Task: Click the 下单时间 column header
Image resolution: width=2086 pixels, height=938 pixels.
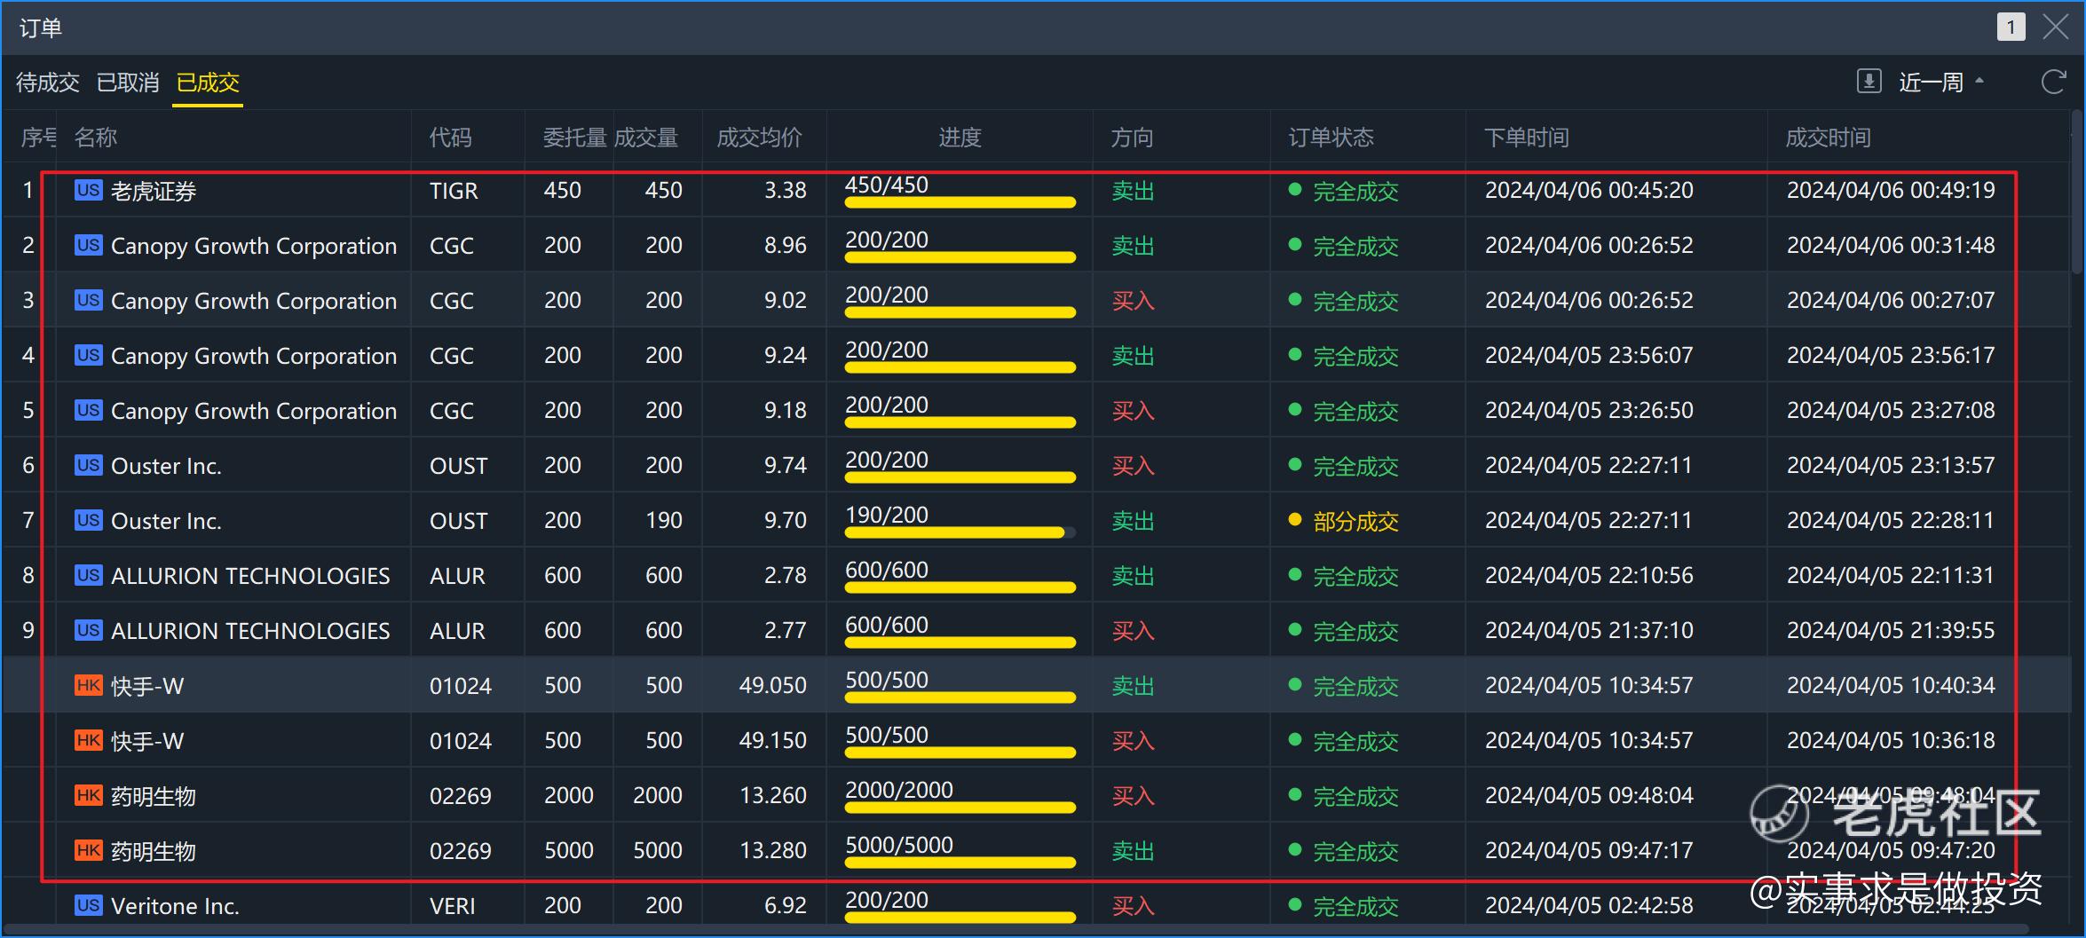Action: 1527,138
